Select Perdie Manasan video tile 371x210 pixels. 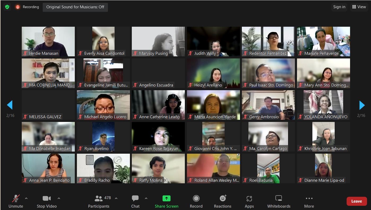48,42
